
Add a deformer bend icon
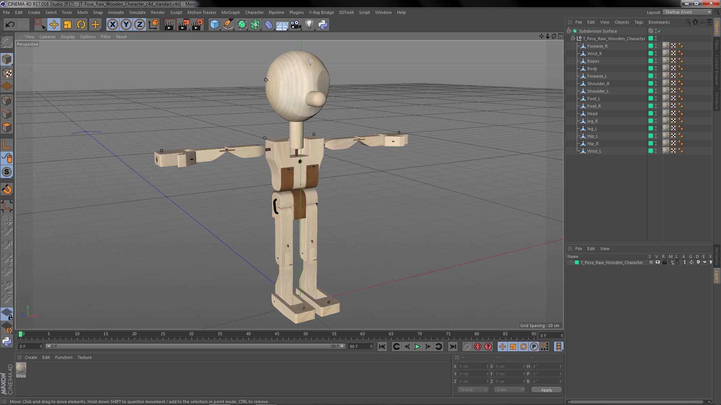click(x=269, y=25)
